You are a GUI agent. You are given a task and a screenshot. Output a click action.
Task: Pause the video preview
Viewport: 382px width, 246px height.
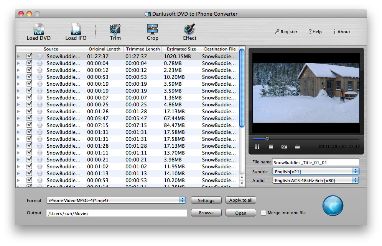pos(257,147)
